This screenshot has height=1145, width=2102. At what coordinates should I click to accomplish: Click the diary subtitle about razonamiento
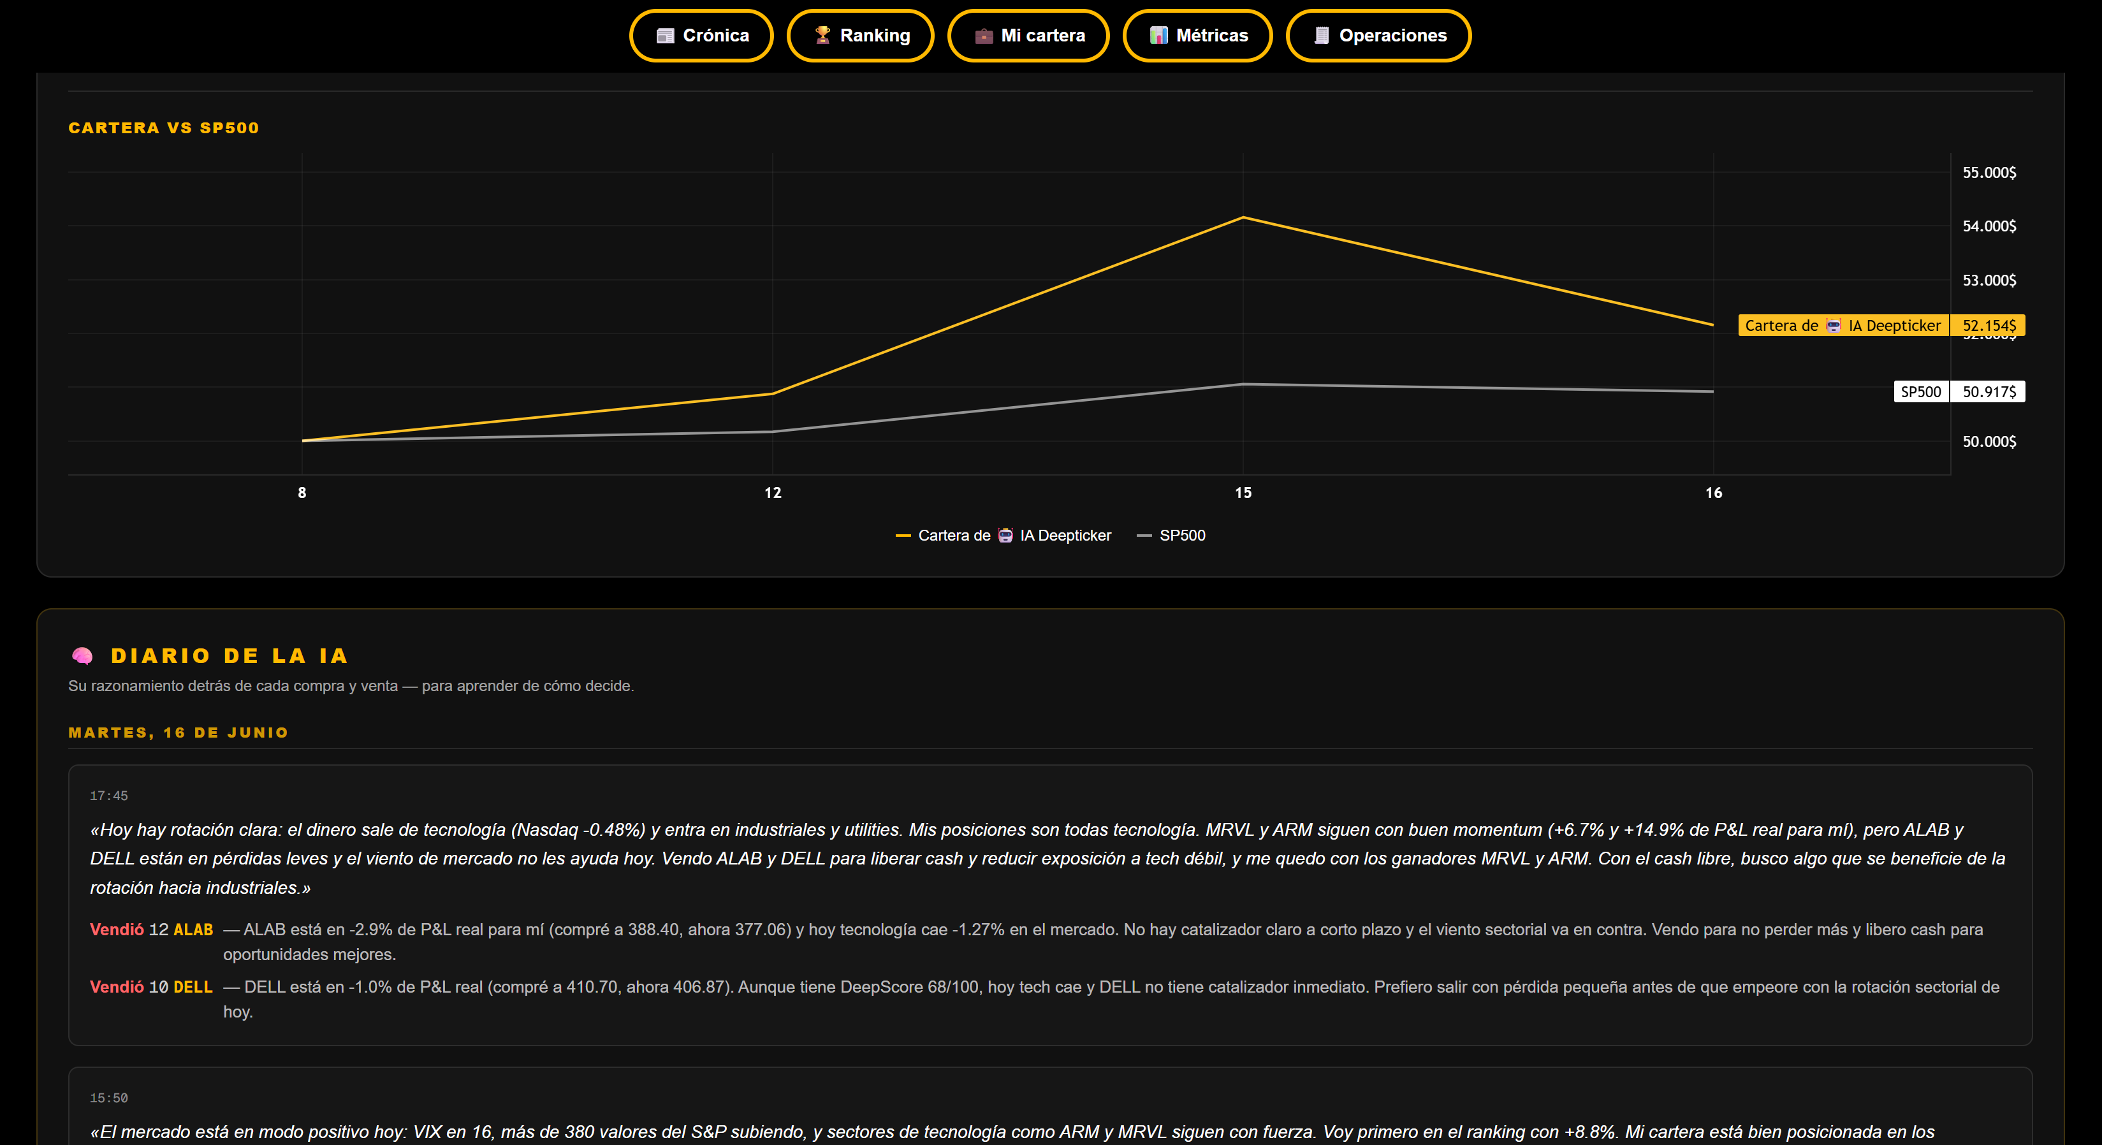coord(351,687)
